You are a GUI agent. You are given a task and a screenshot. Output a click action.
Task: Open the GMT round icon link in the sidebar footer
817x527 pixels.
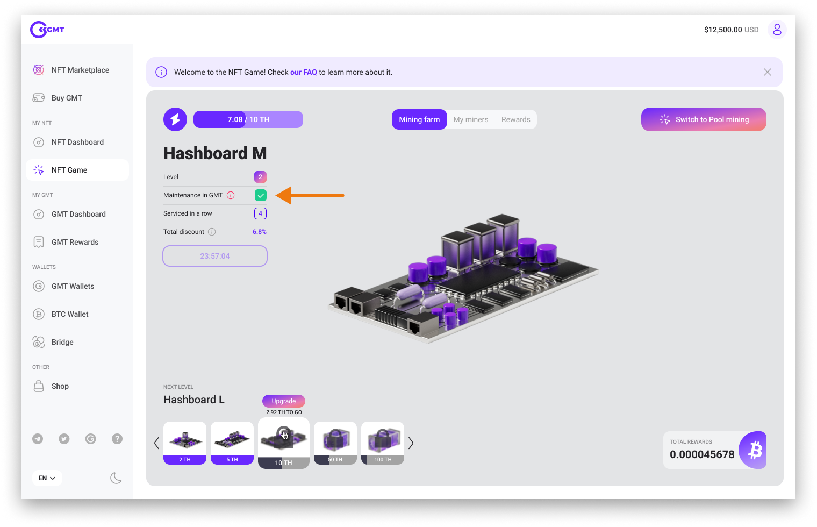tap(91, 439)
